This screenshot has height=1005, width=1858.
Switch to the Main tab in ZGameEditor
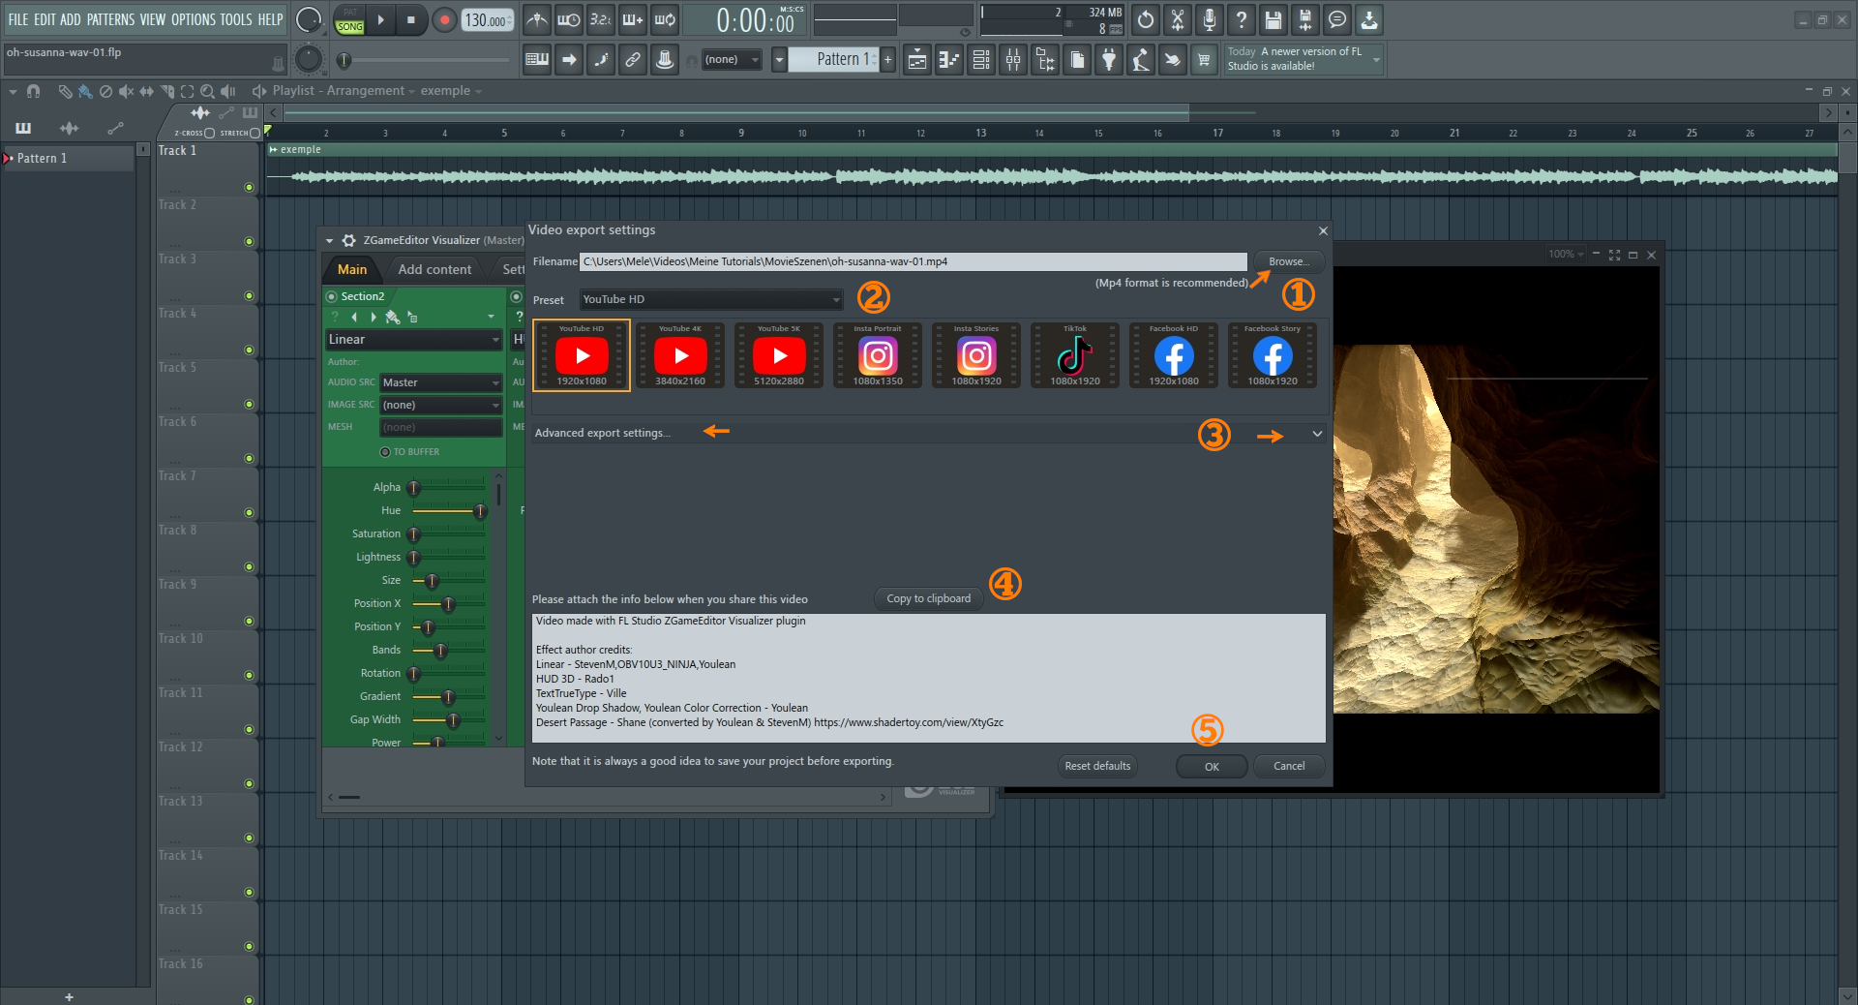coord(352,269)
